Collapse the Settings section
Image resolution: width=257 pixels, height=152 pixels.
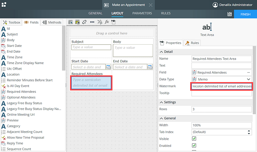(x=161, y=102)
